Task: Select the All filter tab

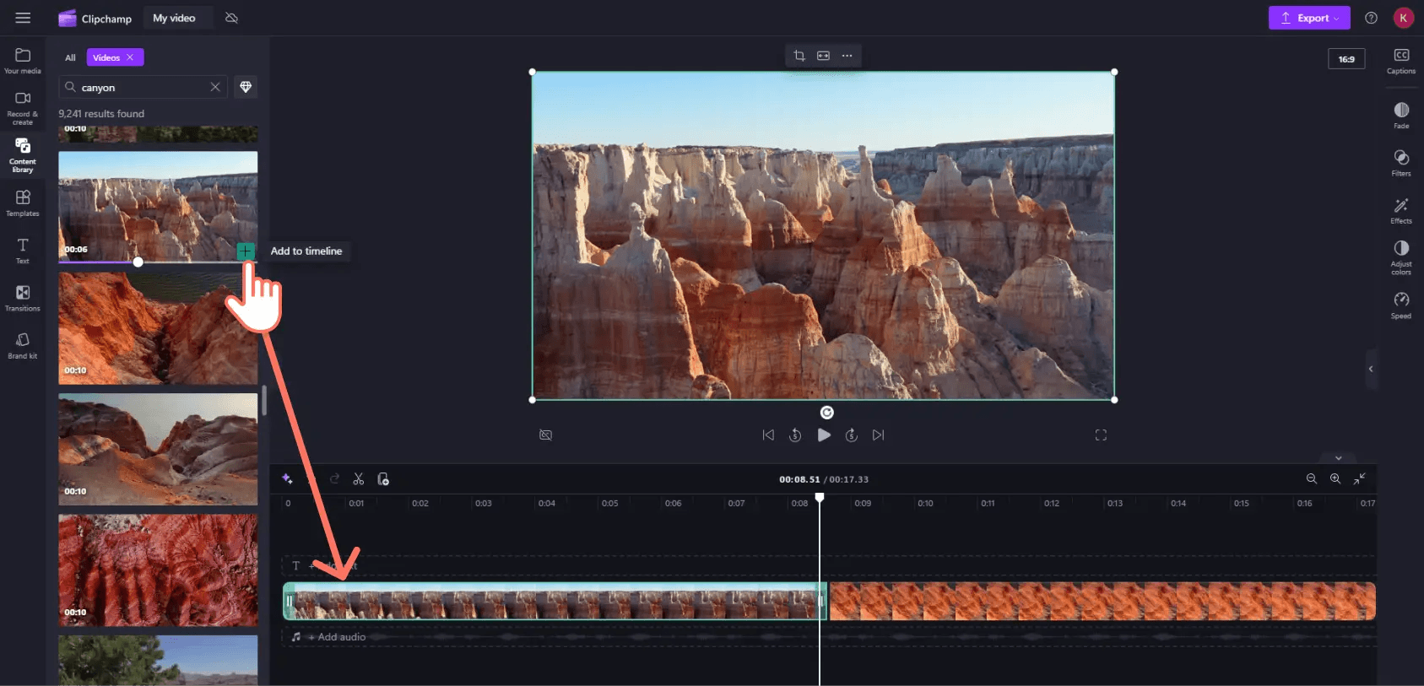Action: pyautogui.click(x=70, y=57)
